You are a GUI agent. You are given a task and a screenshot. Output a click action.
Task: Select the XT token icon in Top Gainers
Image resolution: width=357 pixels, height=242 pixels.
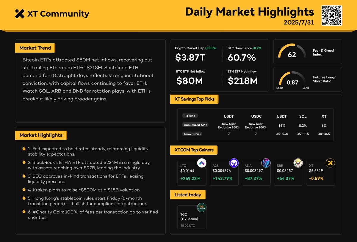click(330, 163)
